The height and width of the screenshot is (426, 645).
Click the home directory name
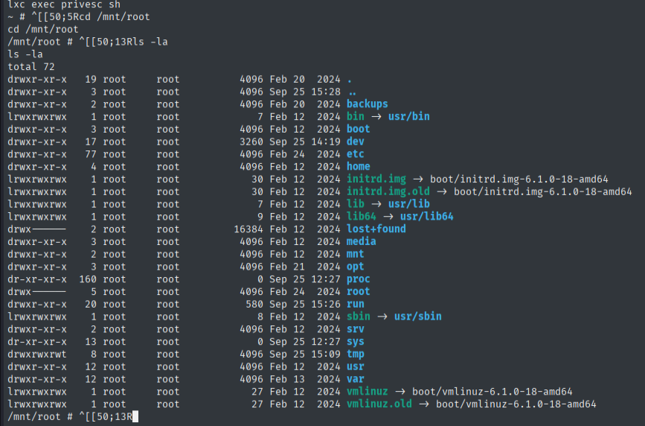pyautogui.click(x=358, y=167)
